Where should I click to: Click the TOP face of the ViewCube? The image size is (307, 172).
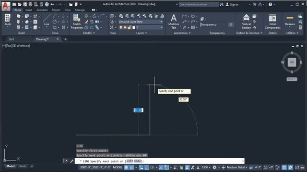point(292,63)
